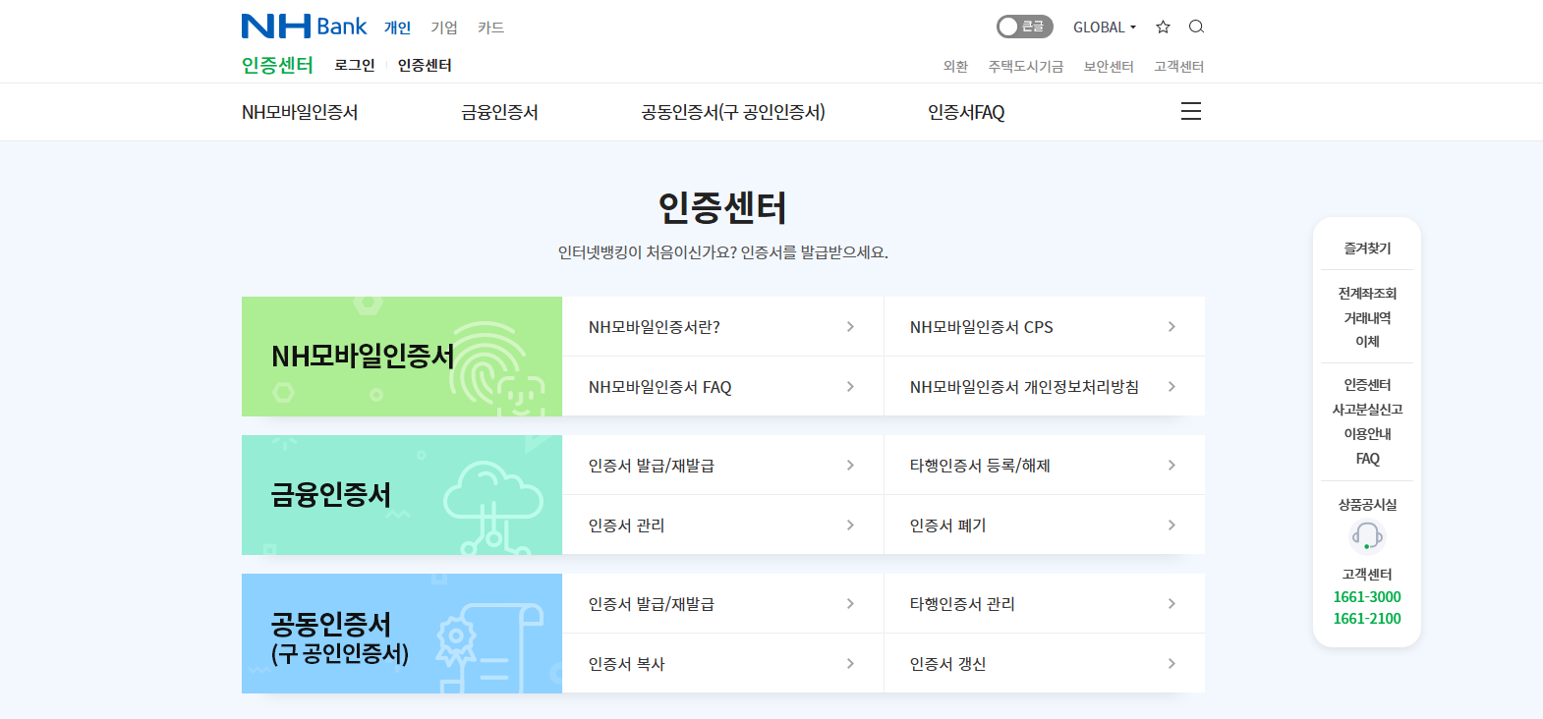1543x719 pixels.
Task: Click the green 인증센터 heading link
Action: 277,65
